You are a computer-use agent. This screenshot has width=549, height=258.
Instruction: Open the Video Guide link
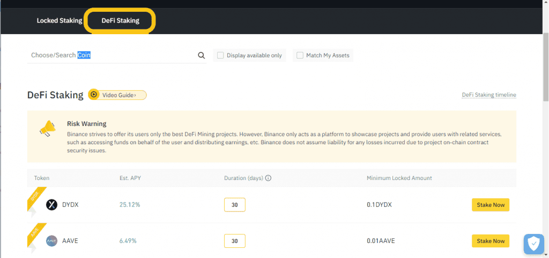point(119,95)
